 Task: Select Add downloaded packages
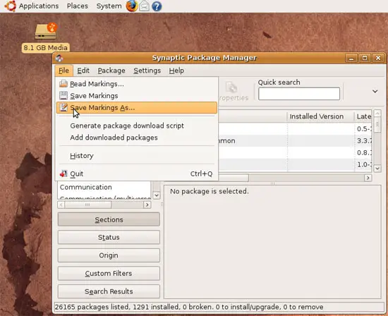[137, 138]
